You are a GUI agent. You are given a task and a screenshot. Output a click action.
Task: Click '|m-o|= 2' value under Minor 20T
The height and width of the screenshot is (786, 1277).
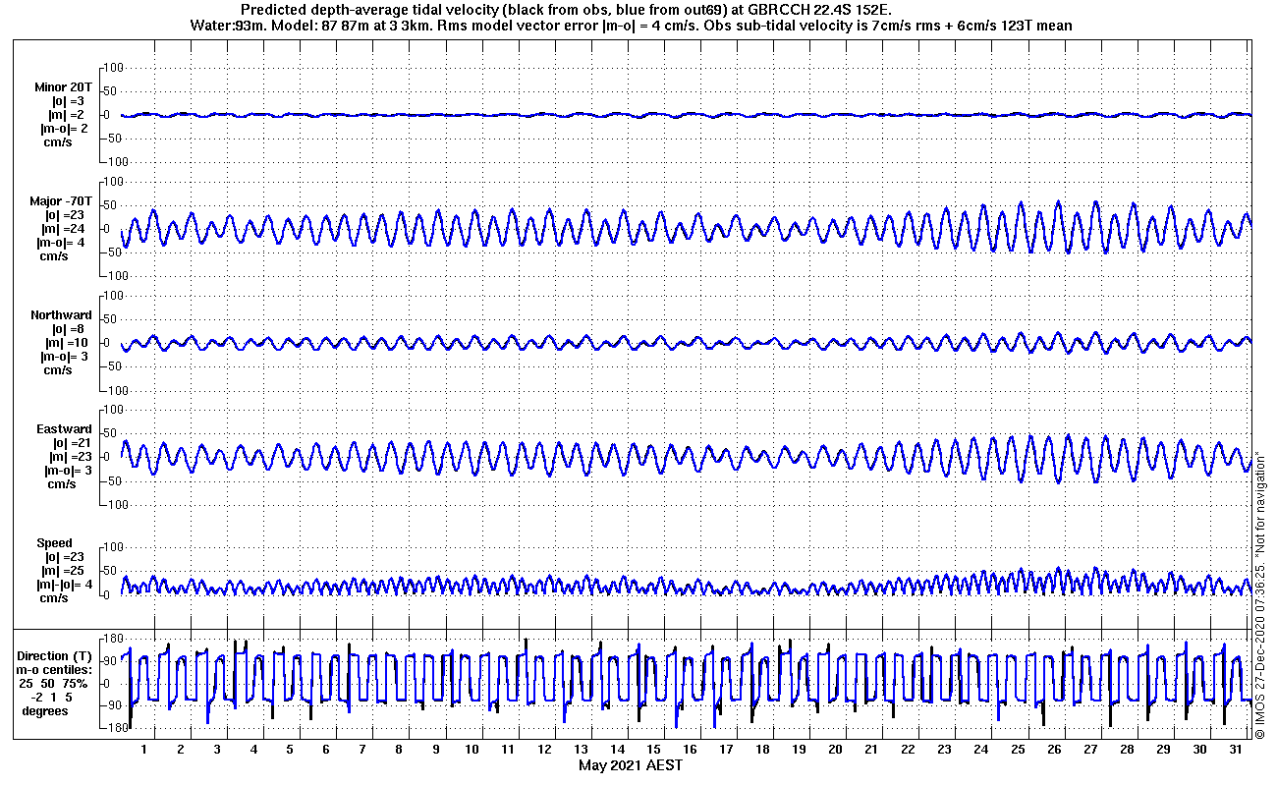[65, 129]
